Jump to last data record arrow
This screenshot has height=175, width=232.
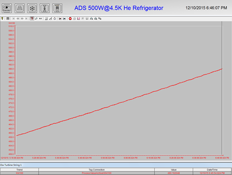pyautogui.click(x=26, y=19)
